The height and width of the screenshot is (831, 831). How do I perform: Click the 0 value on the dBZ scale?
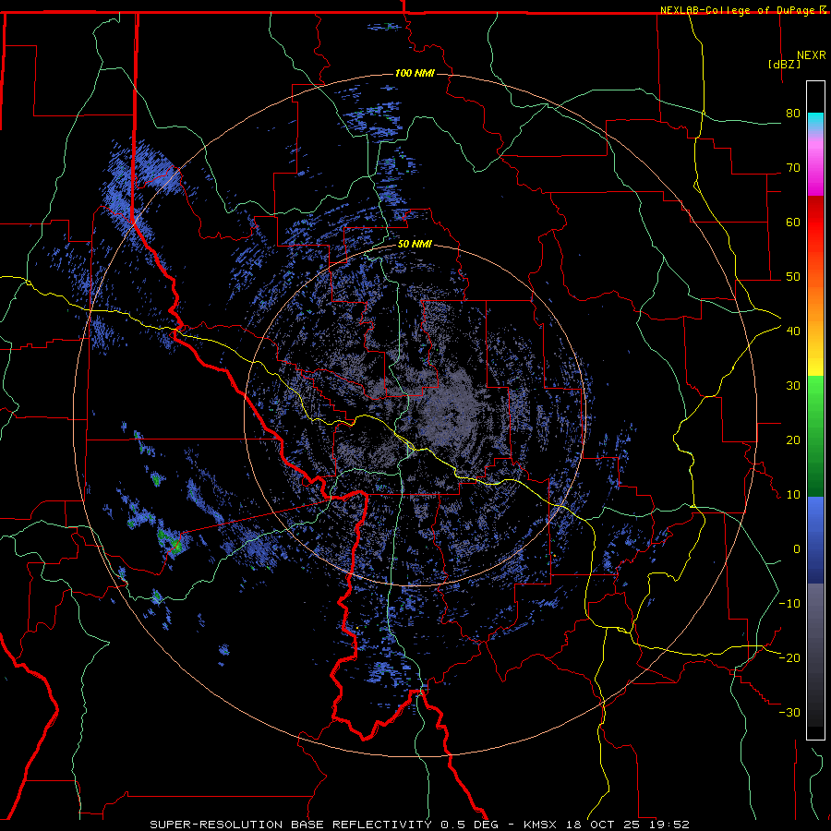click(x=797, y=549)
